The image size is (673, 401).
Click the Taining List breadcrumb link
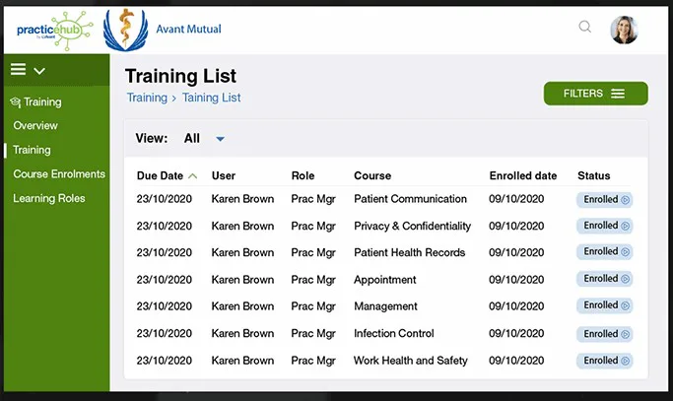click(211, 98)
